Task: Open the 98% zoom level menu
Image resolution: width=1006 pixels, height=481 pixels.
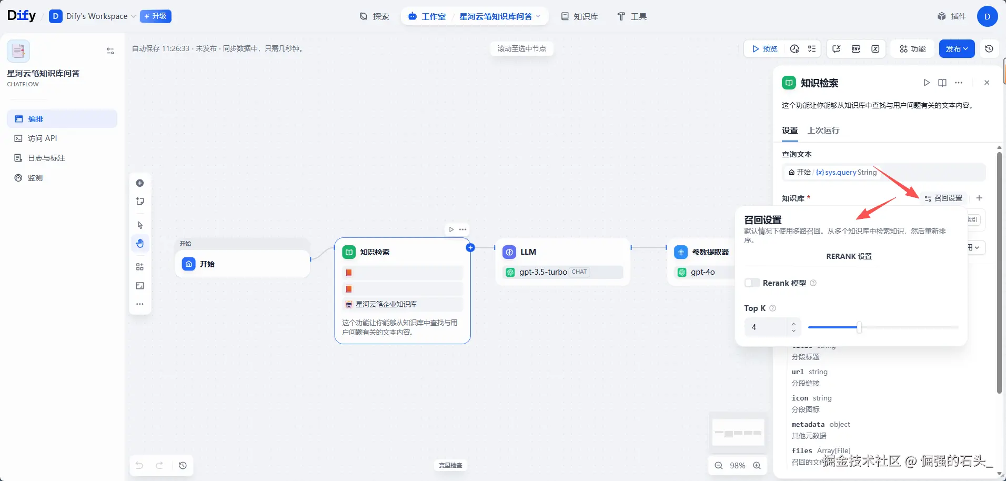Action: point(738,465)
